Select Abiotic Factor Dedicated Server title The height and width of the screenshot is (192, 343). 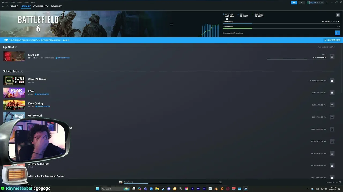[46, 176]
